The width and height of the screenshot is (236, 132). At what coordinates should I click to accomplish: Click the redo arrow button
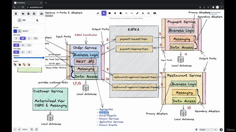(37, 129)
